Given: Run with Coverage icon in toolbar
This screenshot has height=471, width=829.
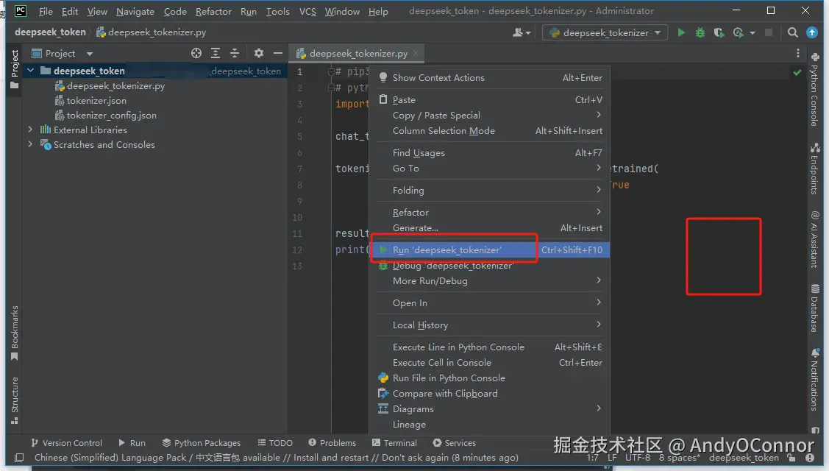Looking at the screenshot, I should click(x=719, y=33).
